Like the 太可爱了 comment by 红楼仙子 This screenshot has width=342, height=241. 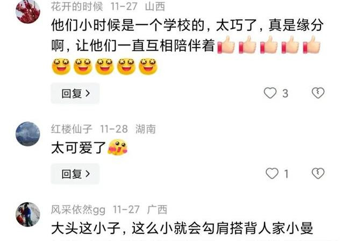click(x=272, y=174)
